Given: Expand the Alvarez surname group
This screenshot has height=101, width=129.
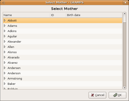Looking at the screenshot, I should pyautogui.click(x=5, y=62).
